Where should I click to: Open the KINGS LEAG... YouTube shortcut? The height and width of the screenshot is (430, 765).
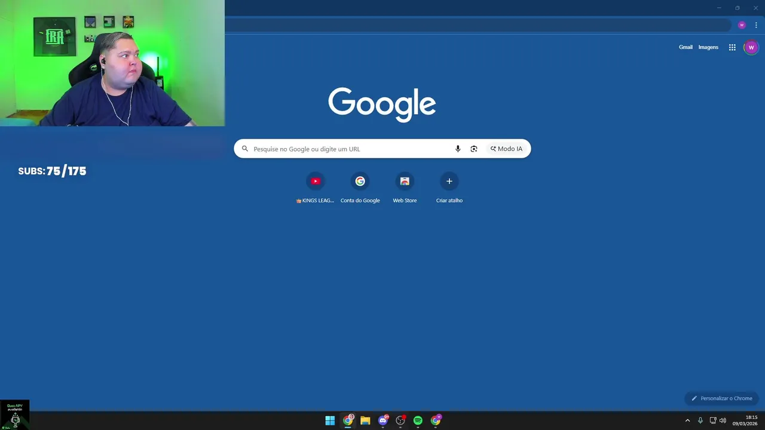click(316, 188)
